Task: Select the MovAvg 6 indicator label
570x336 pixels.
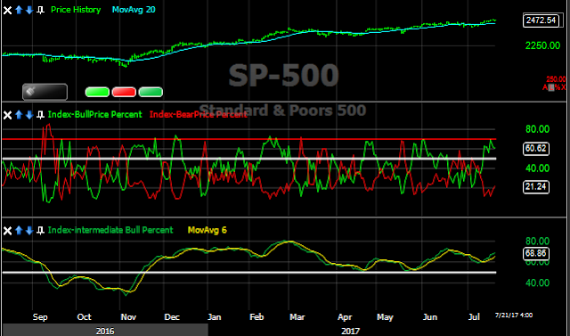Action: (x=208, y=230)
